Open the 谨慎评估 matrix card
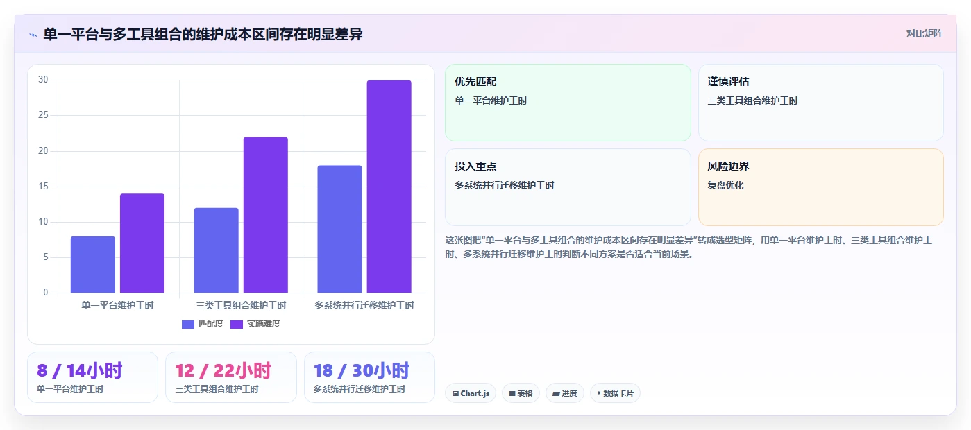Screen dimensions: 971x430 (821, 103)
